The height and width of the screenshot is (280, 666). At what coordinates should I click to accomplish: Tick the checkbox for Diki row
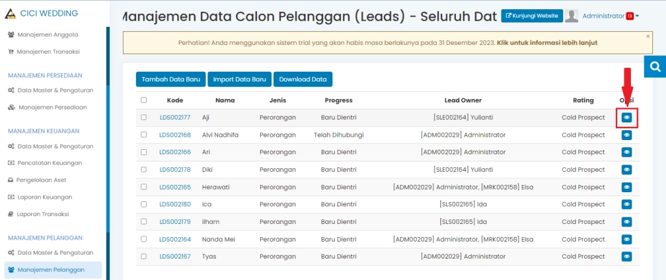click(x=144, y=170)
